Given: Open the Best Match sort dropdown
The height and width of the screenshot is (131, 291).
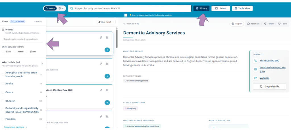Looking at the screenshot, I should [x=106, y=22].
